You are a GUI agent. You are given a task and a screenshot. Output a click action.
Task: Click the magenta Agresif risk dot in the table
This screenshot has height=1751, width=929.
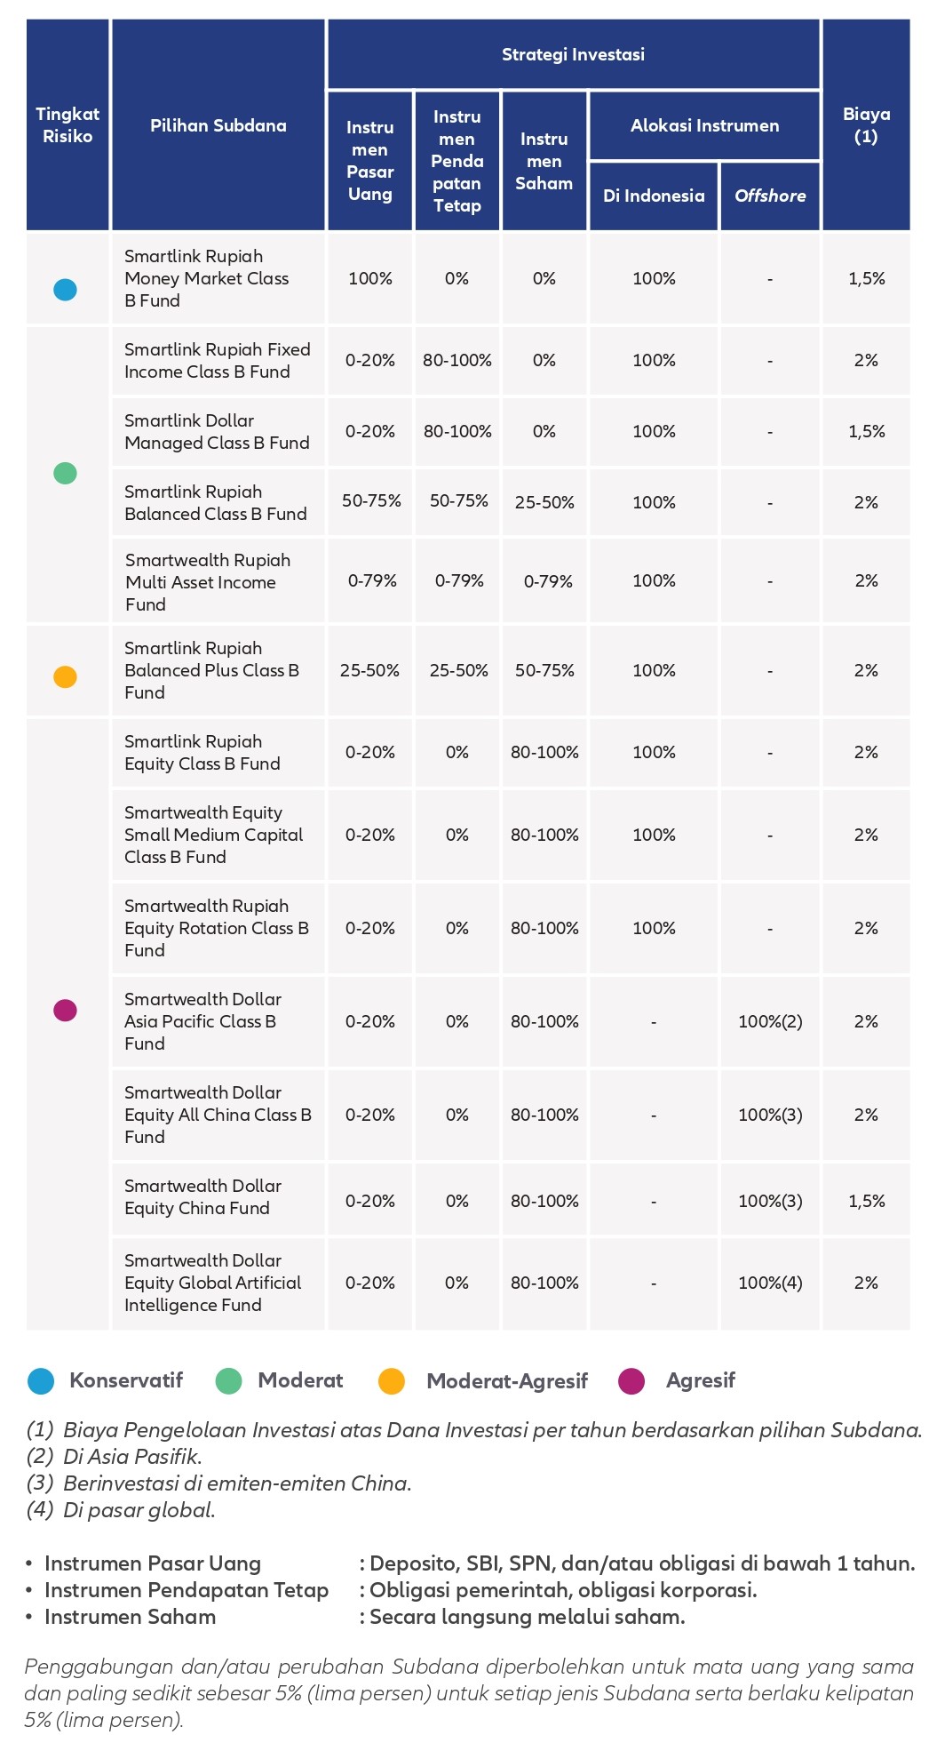[65, 1011]
